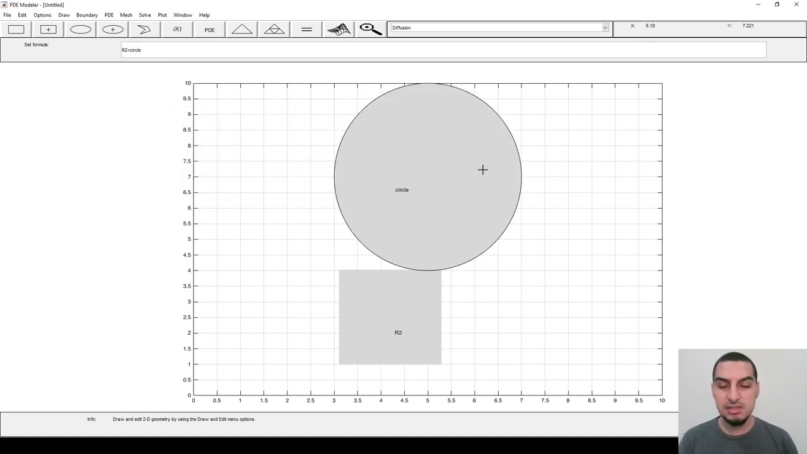
Task: Restore down the PDE Modeler window
Action: 777,4
